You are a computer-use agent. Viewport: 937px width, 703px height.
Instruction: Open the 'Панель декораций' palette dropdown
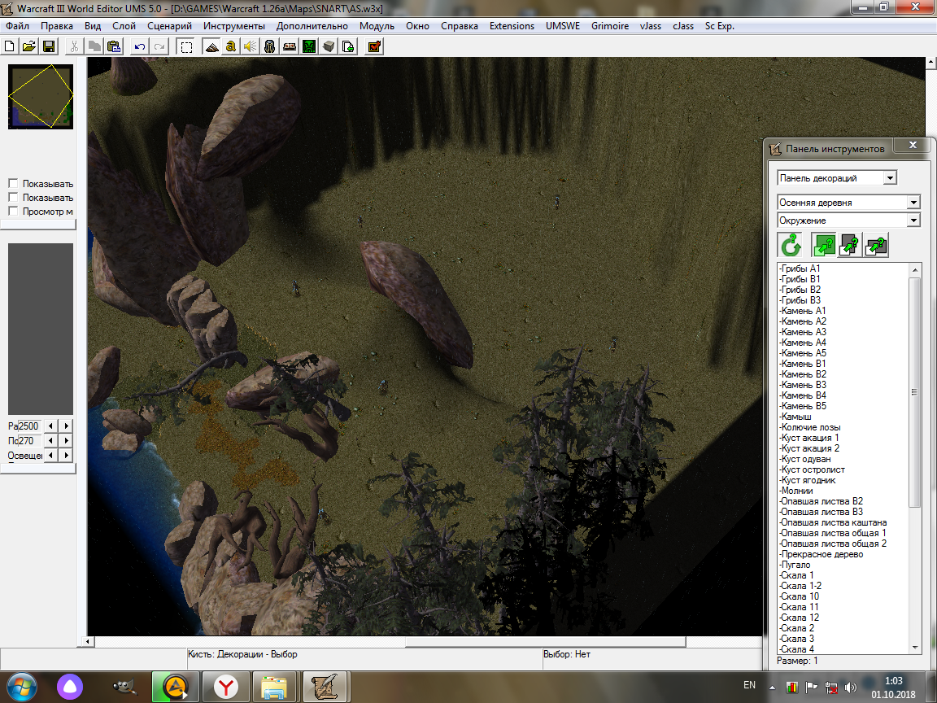(890, 178)
